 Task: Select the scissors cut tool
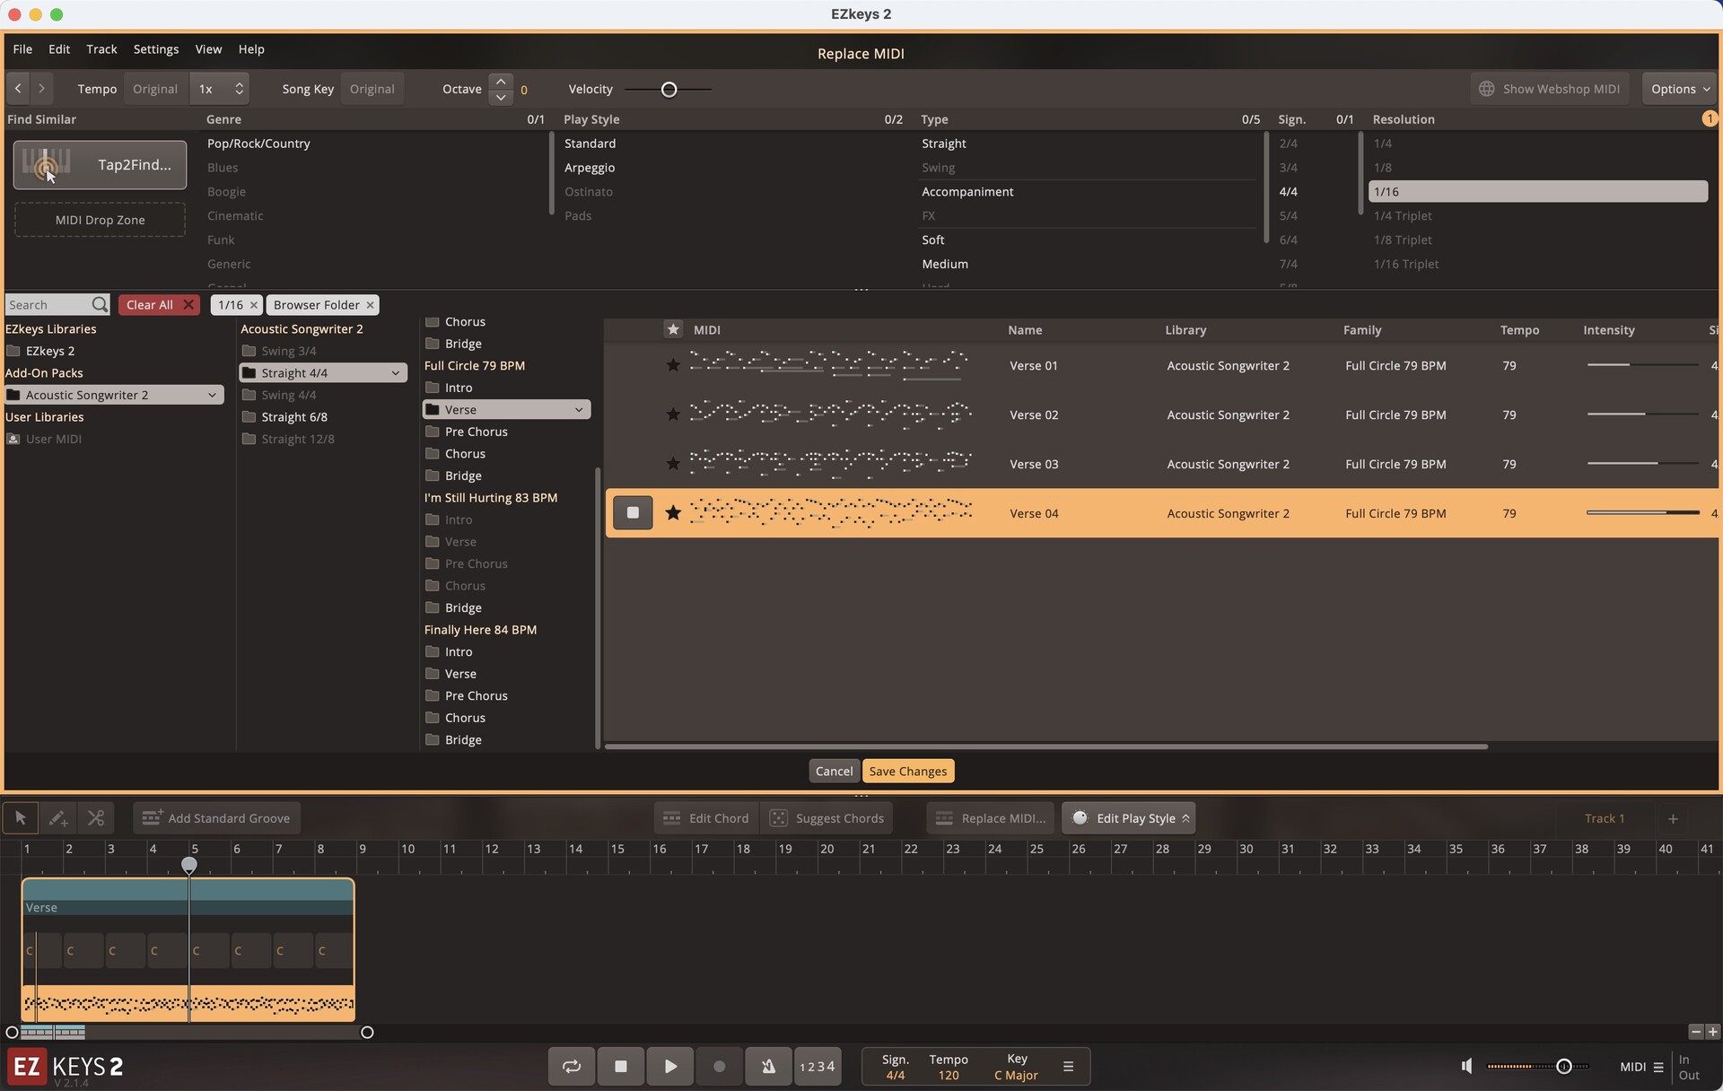[x=96, y=817]
